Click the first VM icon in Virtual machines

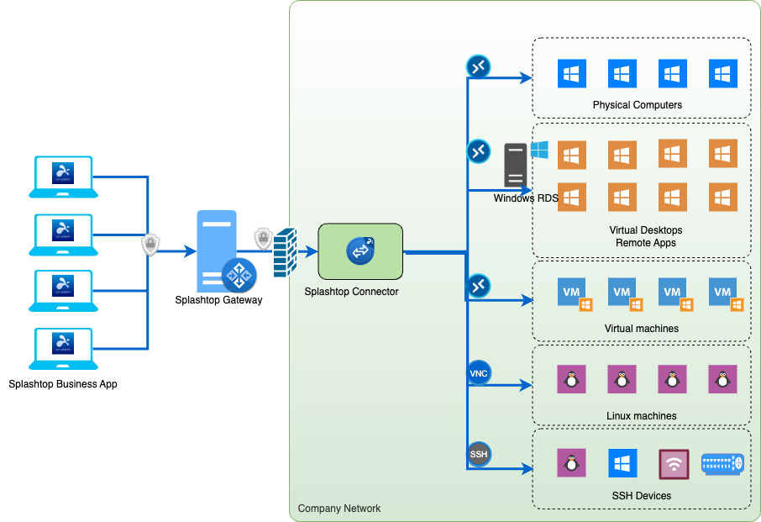[x=575, y=294]
